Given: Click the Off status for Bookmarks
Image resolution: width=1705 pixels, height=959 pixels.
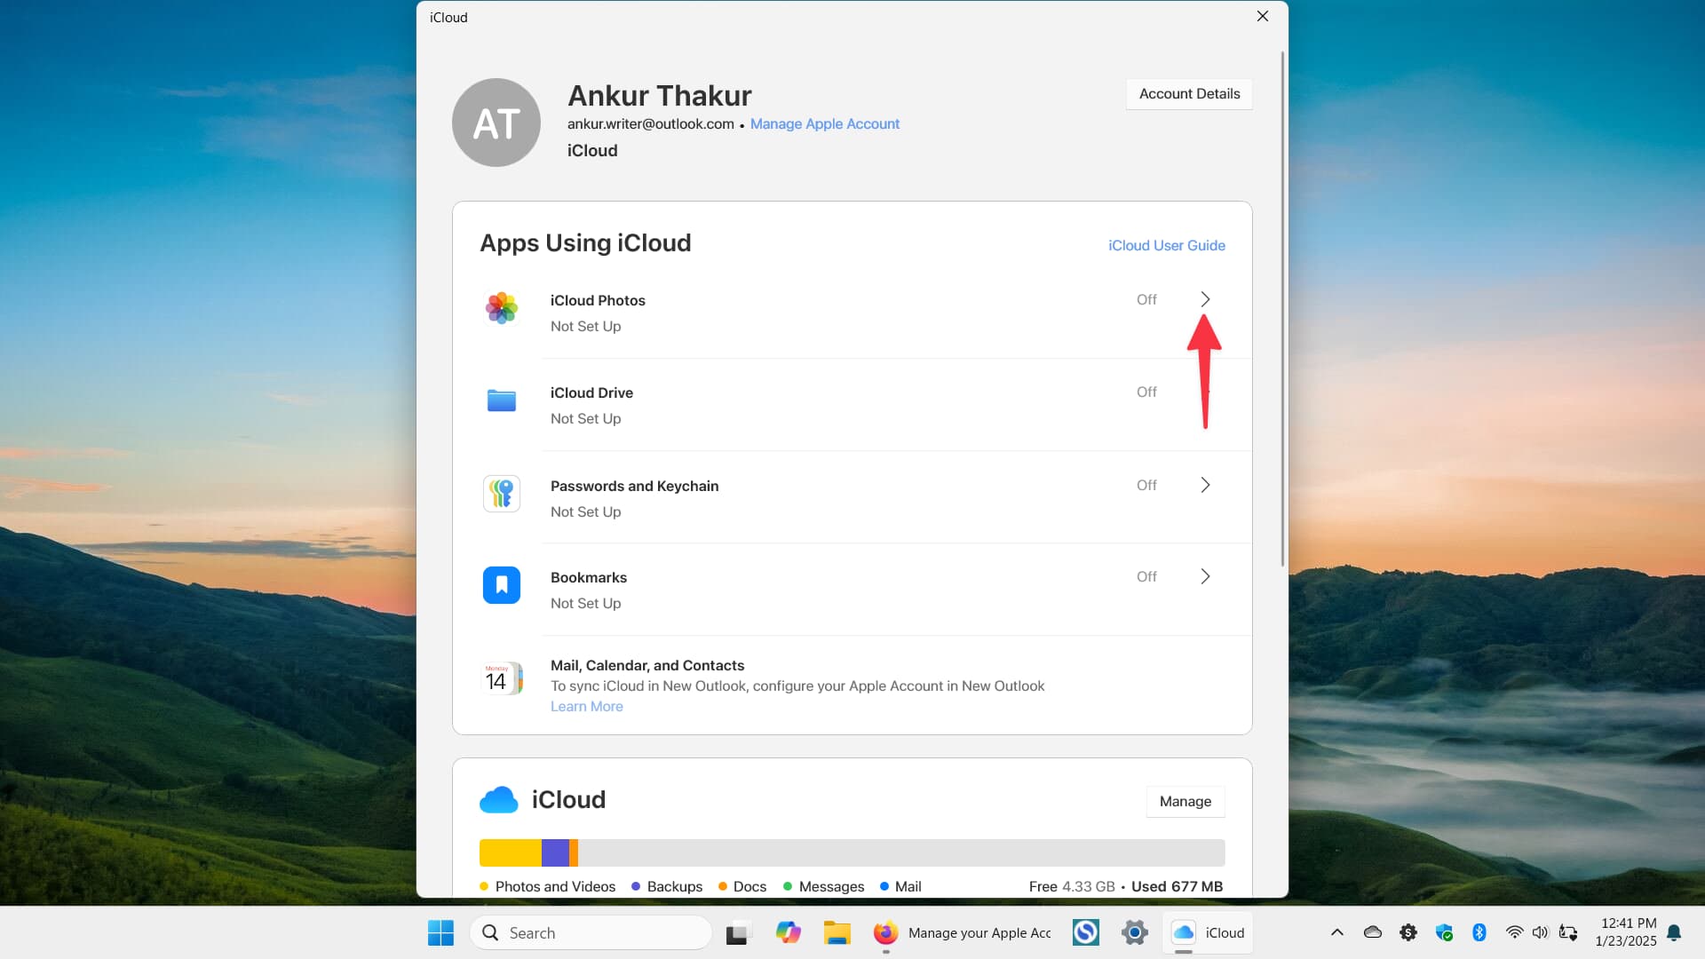Looking at the screenshot, I should pyautogui.click(x=1146, y=576).
